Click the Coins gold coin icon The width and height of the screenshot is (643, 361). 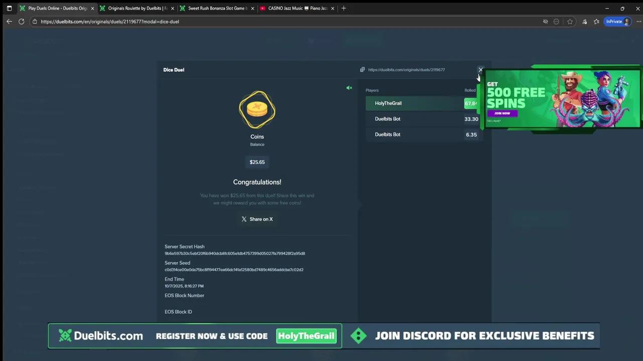257,109
